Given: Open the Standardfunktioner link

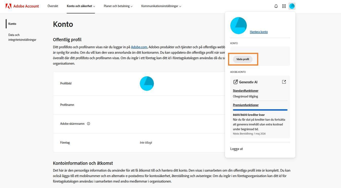Looking at the screenshot, I should coord(246,91).
